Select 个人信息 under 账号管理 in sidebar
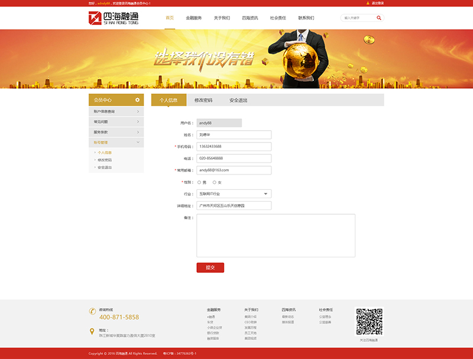Screen dimensions: 473x359 click(x=105, y=153)
